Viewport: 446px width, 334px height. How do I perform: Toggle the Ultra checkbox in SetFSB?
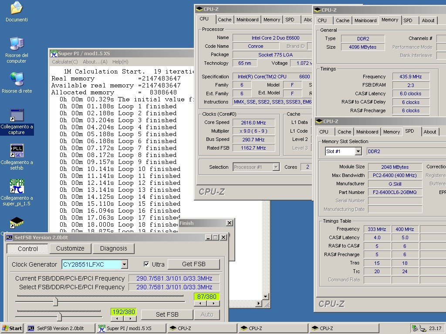click(146, 264)
